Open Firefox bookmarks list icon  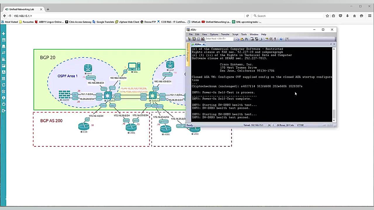(333, 16)
